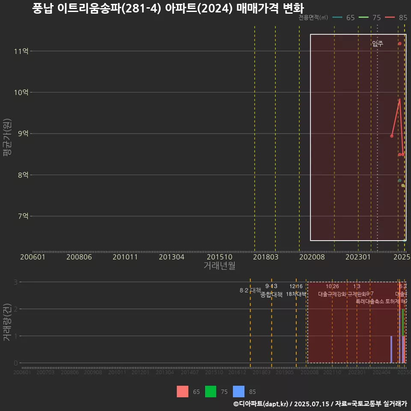Viewport: 411px width, 411px height.
Task: Click 201510 on the price chart x-axis
Action: pos(220,257)
